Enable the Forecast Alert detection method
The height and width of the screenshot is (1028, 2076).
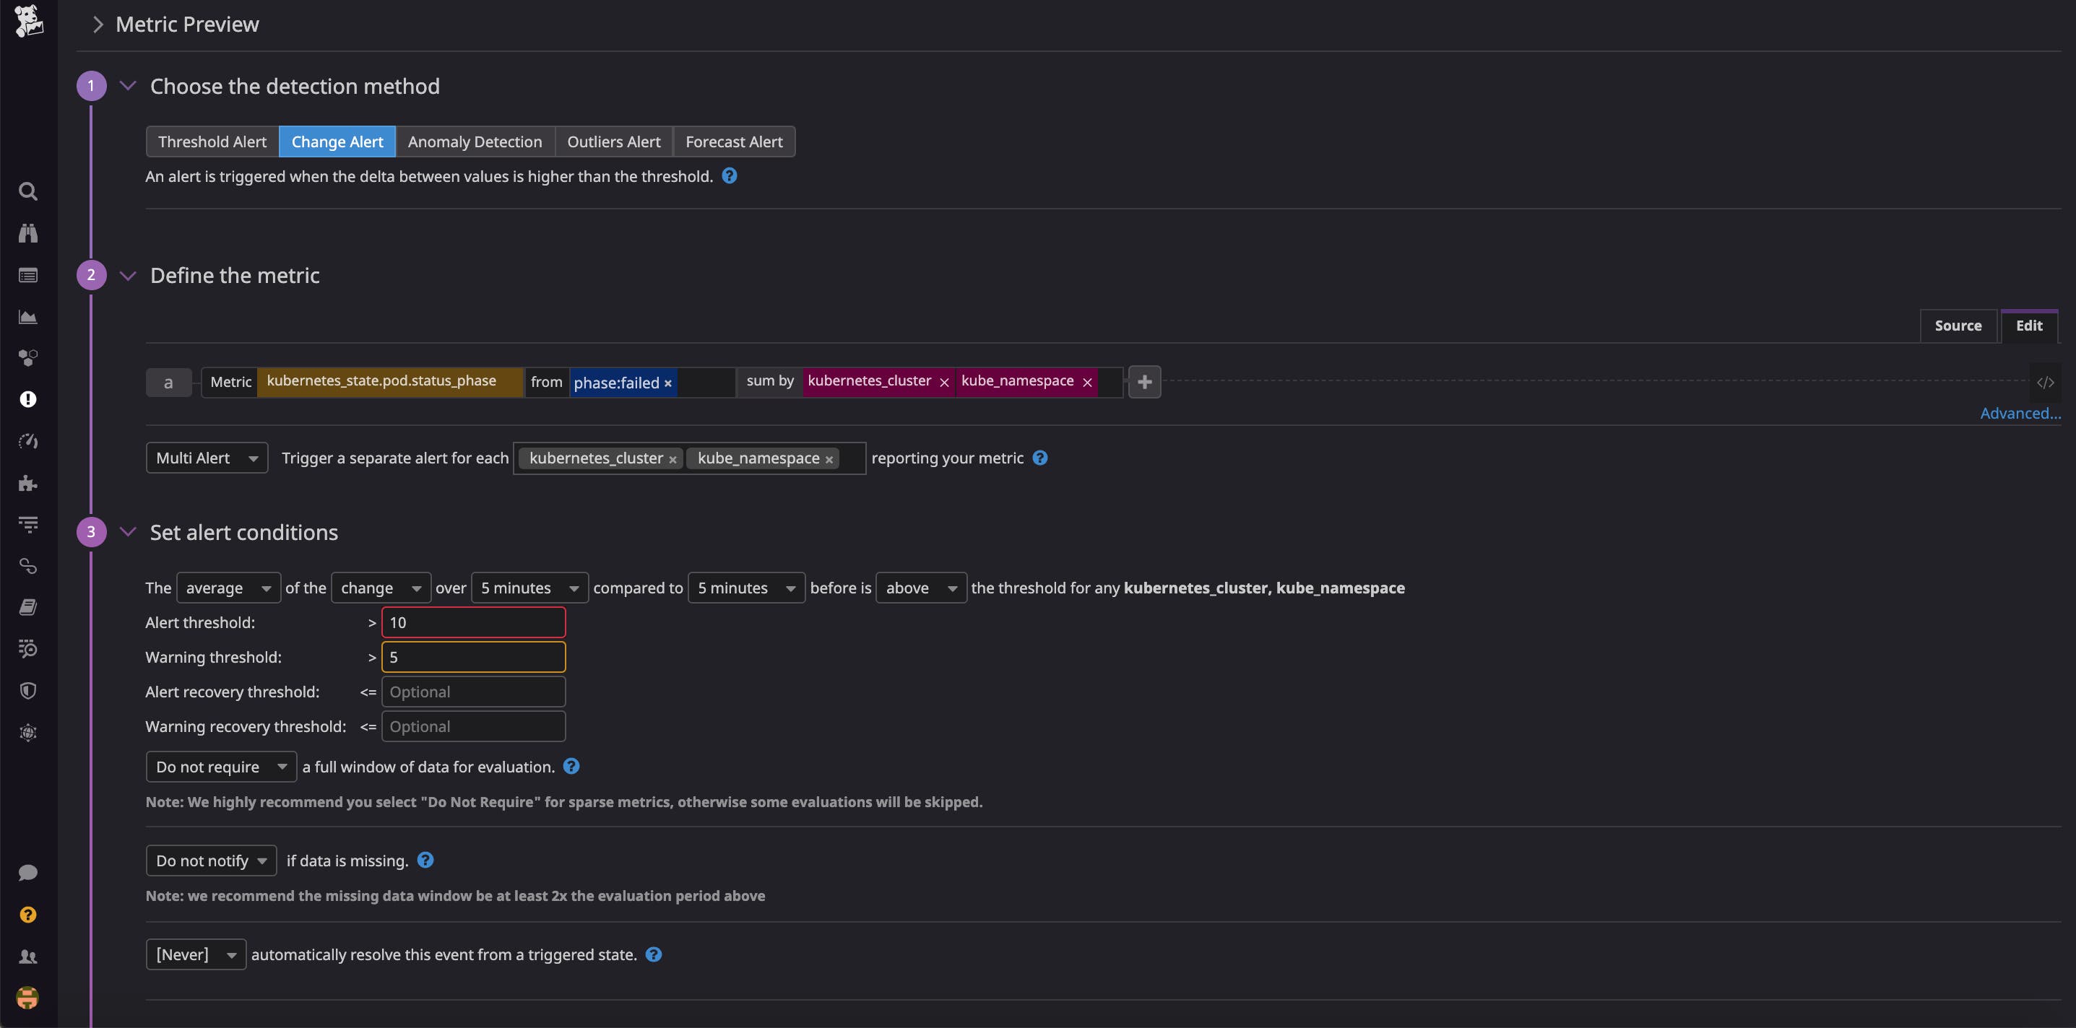(734, 141)
